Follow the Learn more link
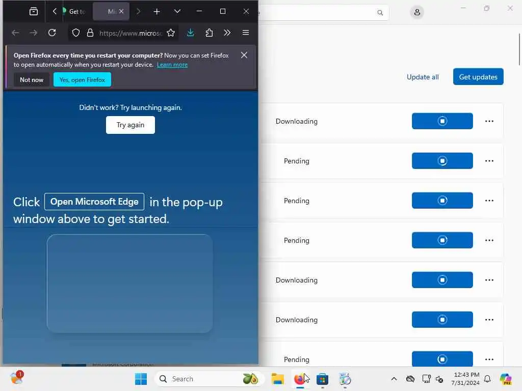This screenshot has width=522, height=391. (x=172, y=65)
